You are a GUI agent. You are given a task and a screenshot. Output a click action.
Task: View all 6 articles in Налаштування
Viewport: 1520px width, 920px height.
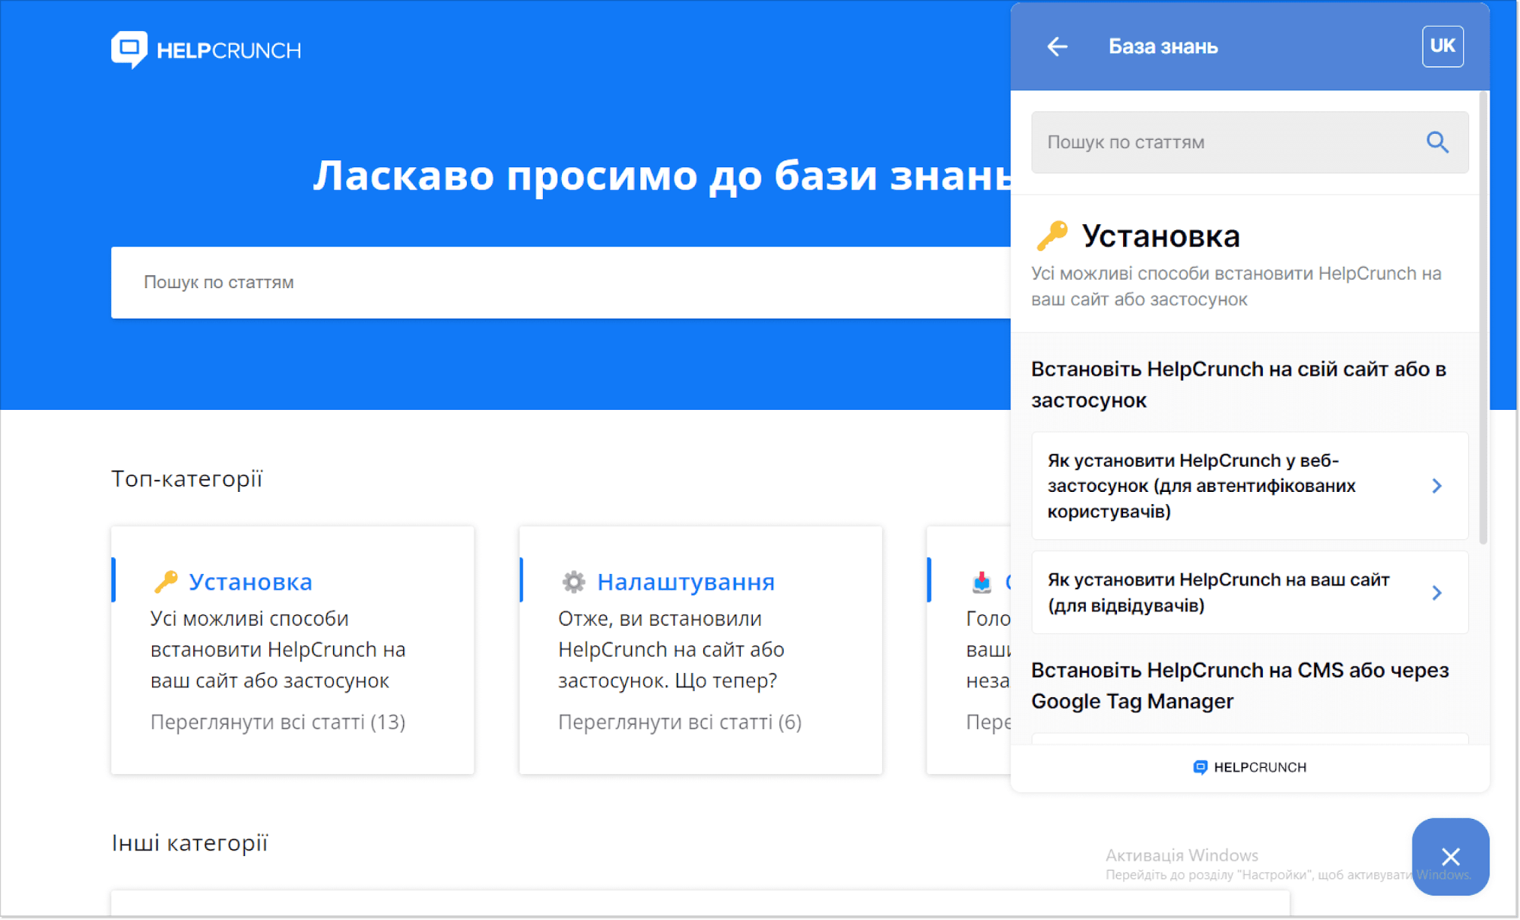(x=680, y=722)
